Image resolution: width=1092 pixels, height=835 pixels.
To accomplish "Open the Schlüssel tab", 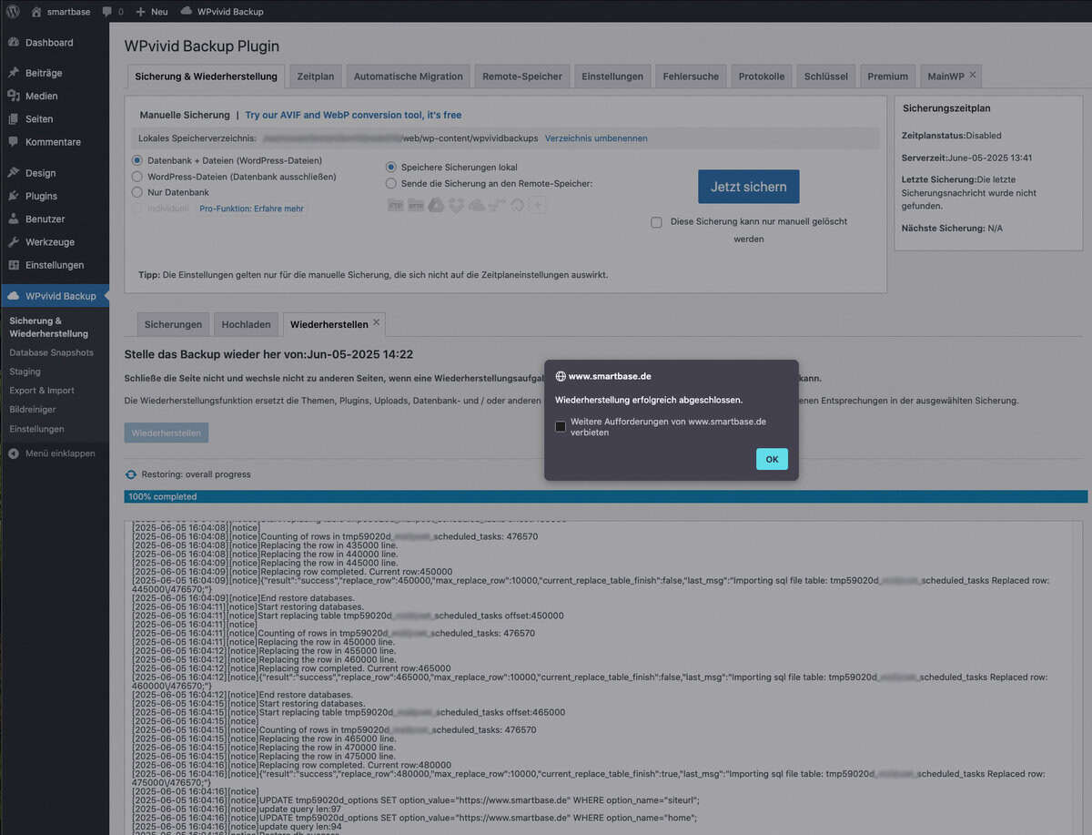I will click(826, 76).
